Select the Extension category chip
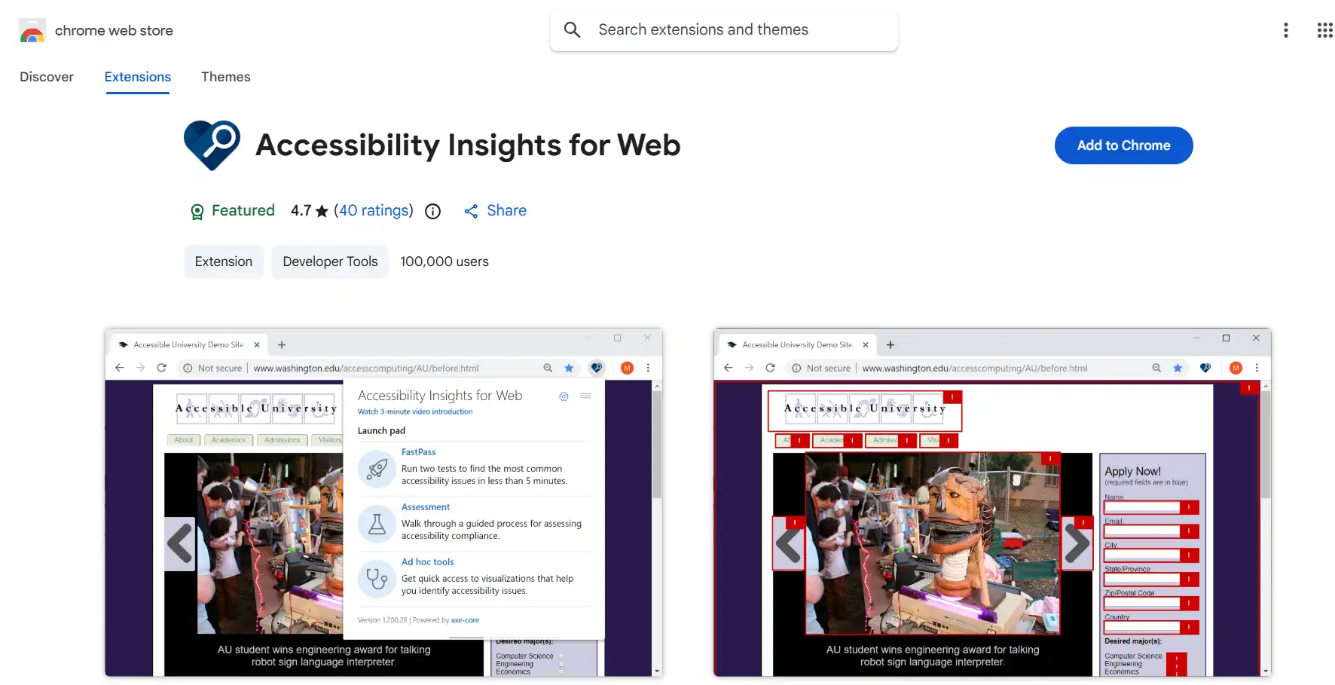The image size is (1335, 685). point(223,261)
